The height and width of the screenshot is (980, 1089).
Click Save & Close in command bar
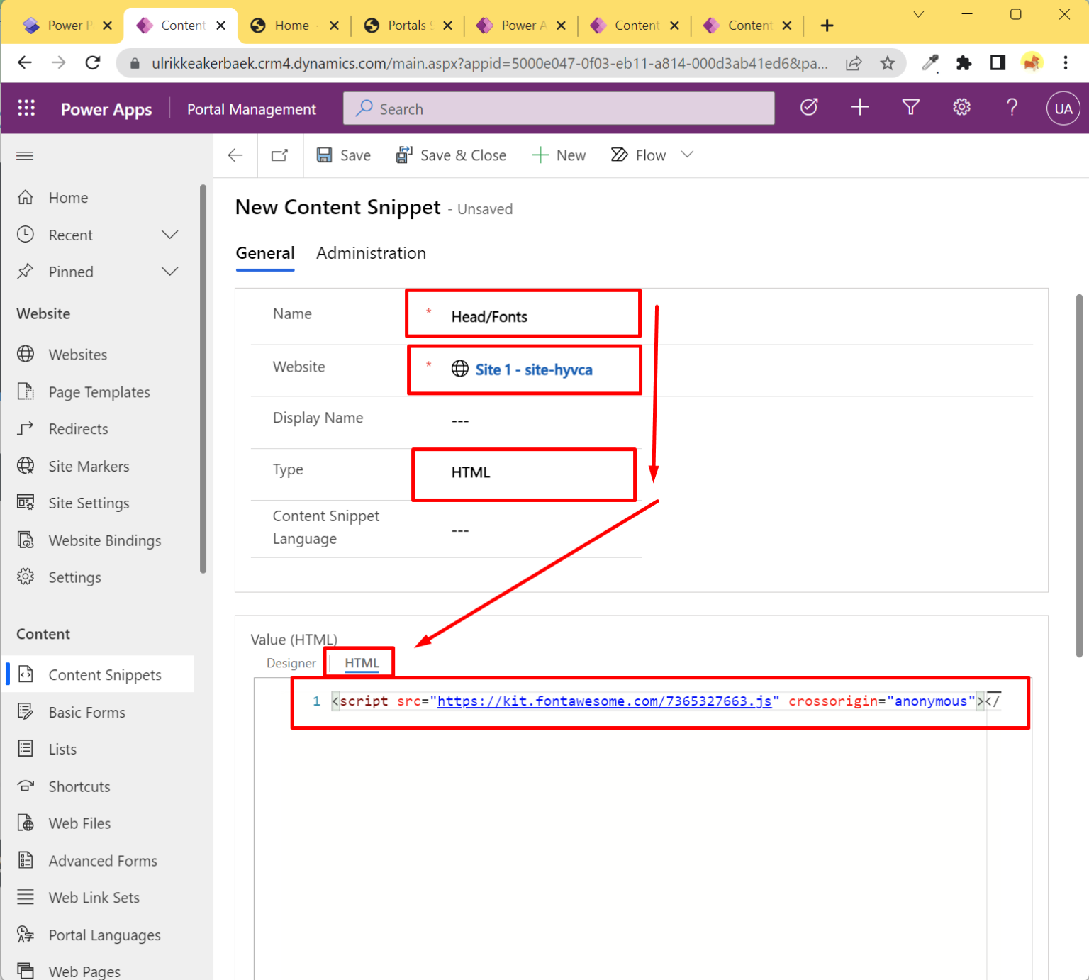click(x=452, y=155)
